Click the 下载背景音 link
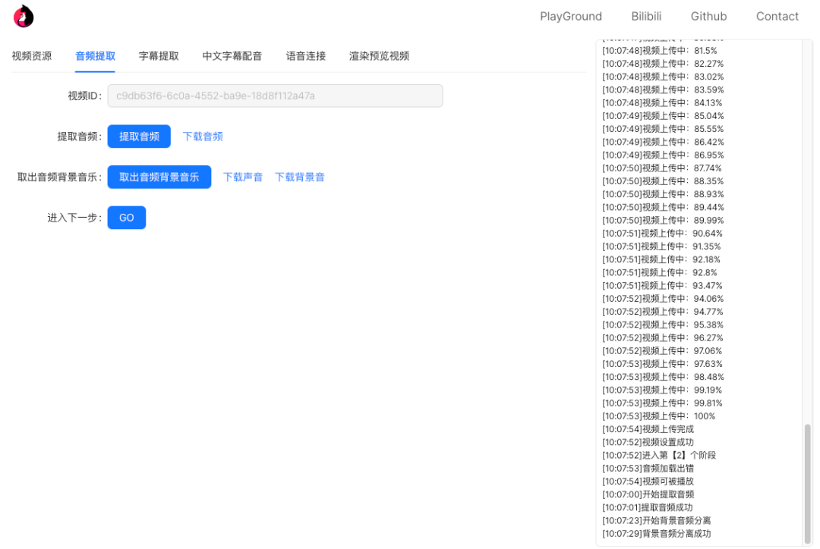820x549 pixels. click(299, 177)
